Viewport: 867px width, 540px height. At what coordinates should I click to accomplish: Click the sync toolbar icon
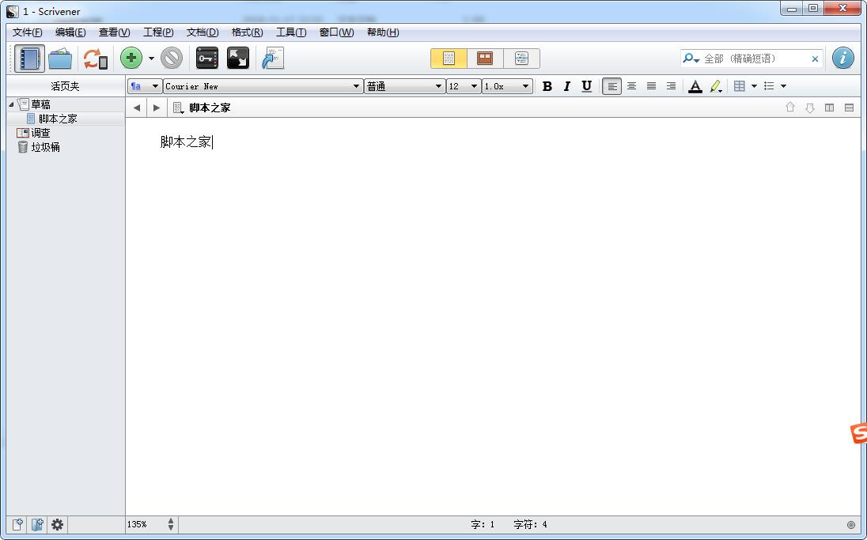[93, 58]
